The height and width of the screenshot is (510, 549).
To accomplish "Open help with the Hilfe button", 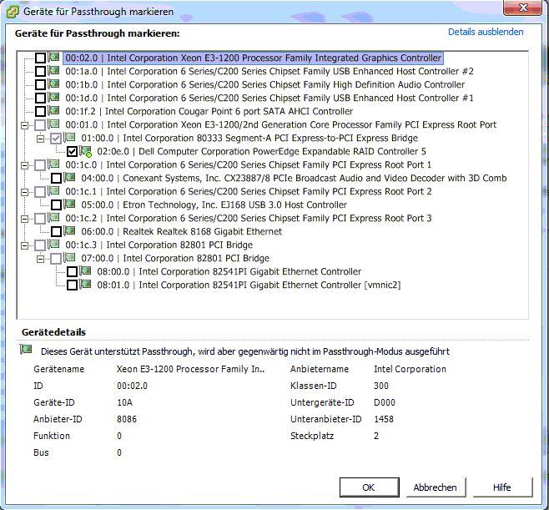I will [x=502, y=487].
